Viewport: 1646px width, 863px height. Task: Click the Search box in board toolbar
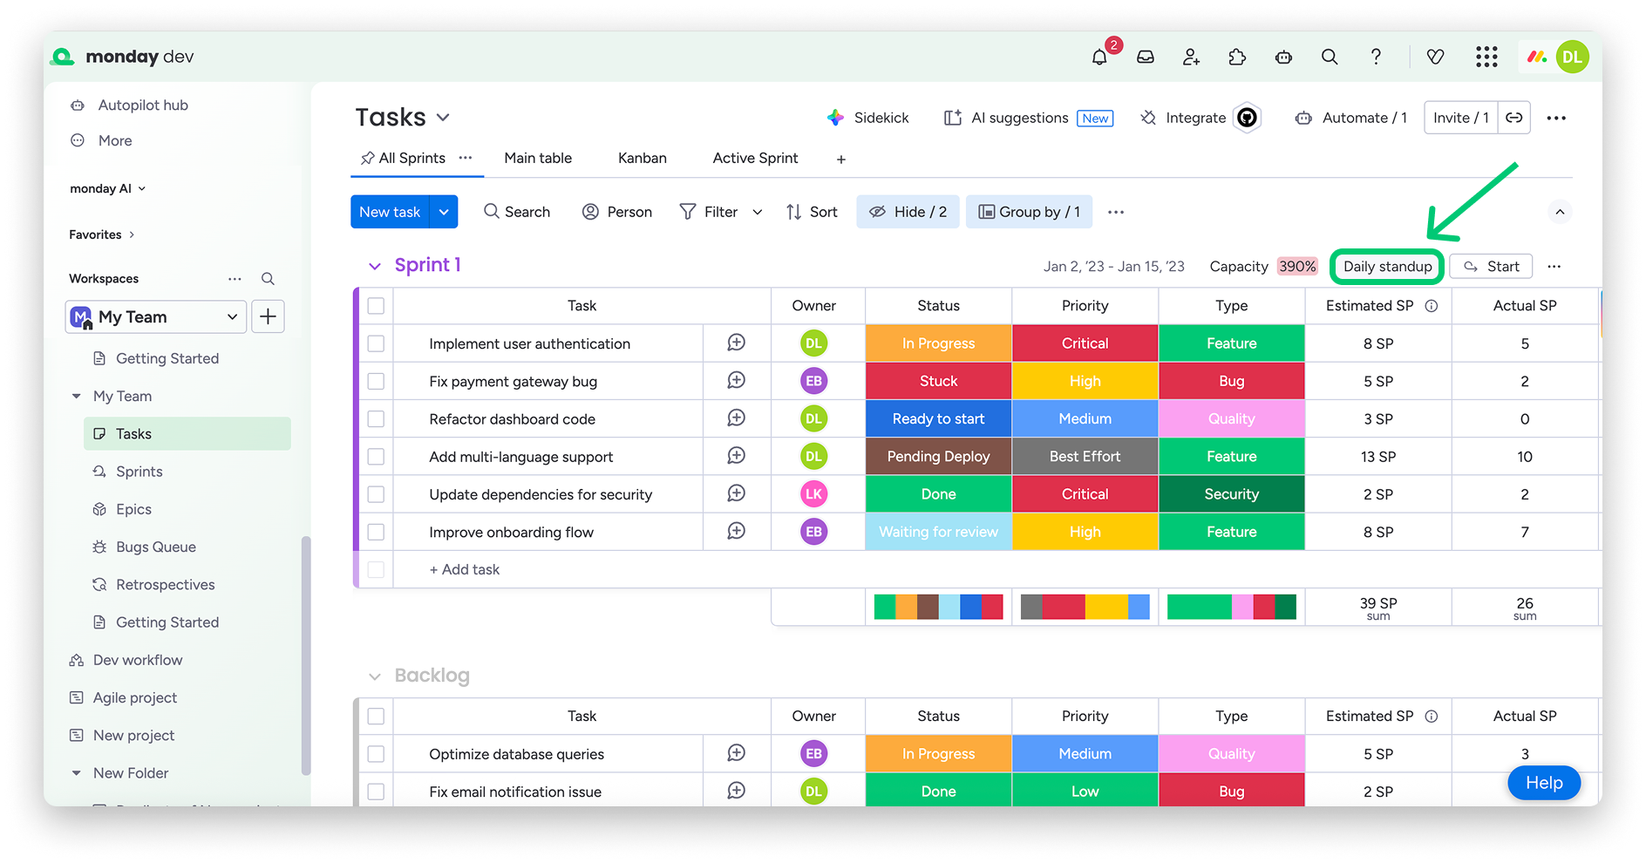pyautogui.click(x=517, y=212)
